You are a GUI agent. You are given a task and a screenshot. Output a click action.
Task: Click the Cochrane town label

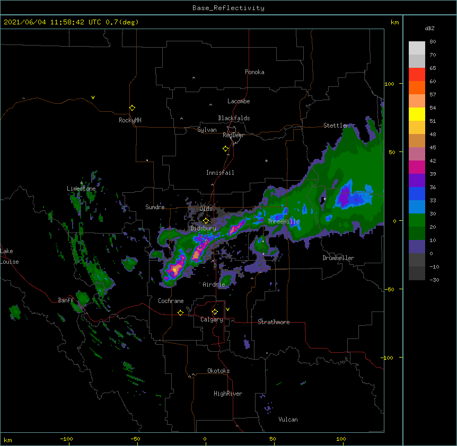pyautogui.click(x=171, y=301)
